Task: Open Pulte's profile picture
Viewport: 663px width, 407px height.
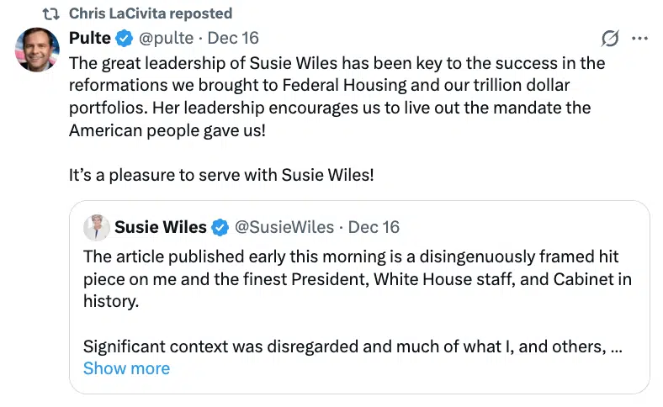Action: [x=37, y=50]
